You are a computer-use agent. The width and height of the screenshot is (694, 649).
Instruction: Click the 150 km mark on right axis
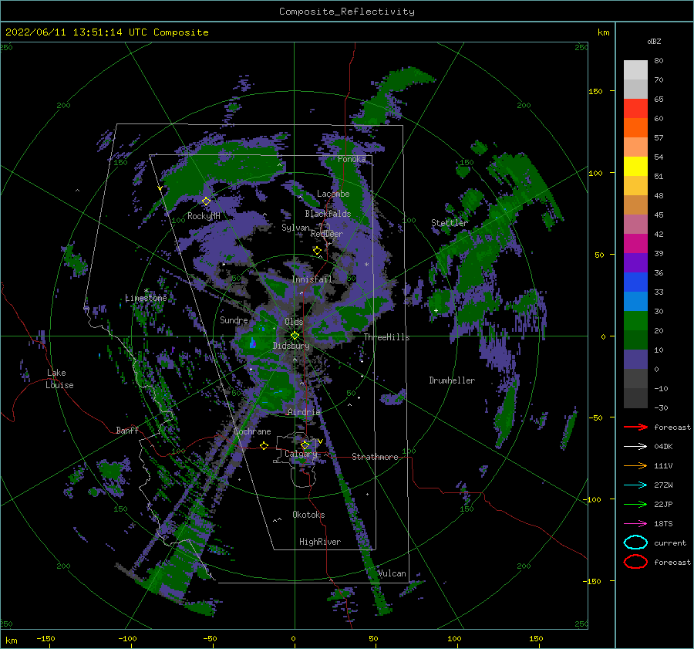pos(595,91)
